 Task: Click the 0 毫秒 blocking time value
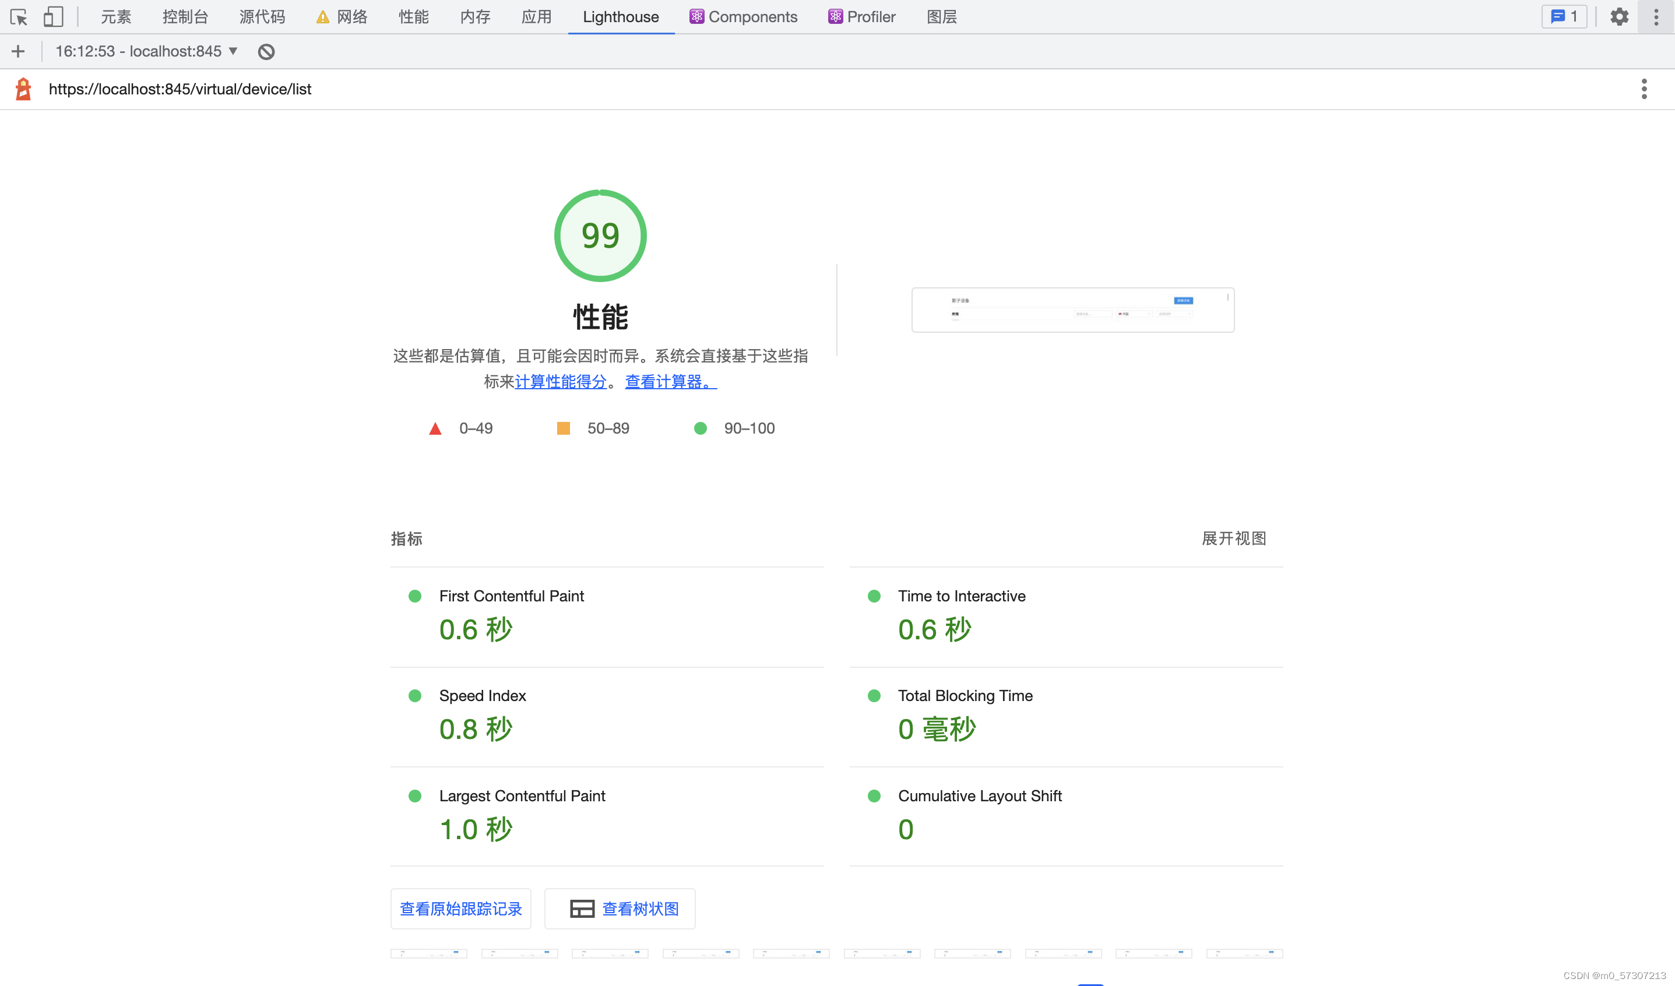pos(937,729)
